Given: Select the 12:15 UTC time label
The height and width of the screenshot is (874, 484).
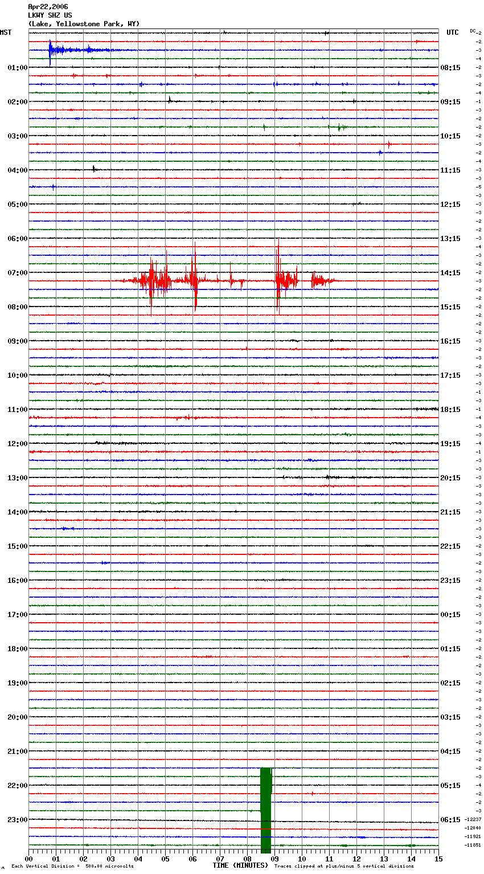Looking at the screenshot, I should (450, 205).
